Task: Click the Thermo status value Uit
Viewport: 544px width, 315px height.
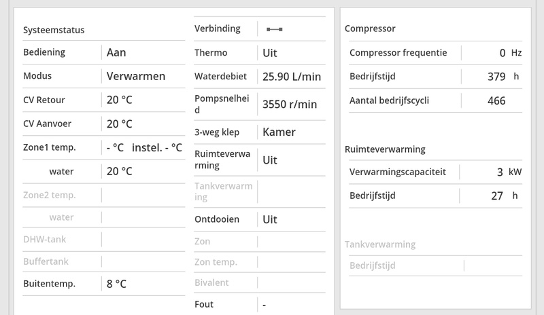Action: click(270, 52)
